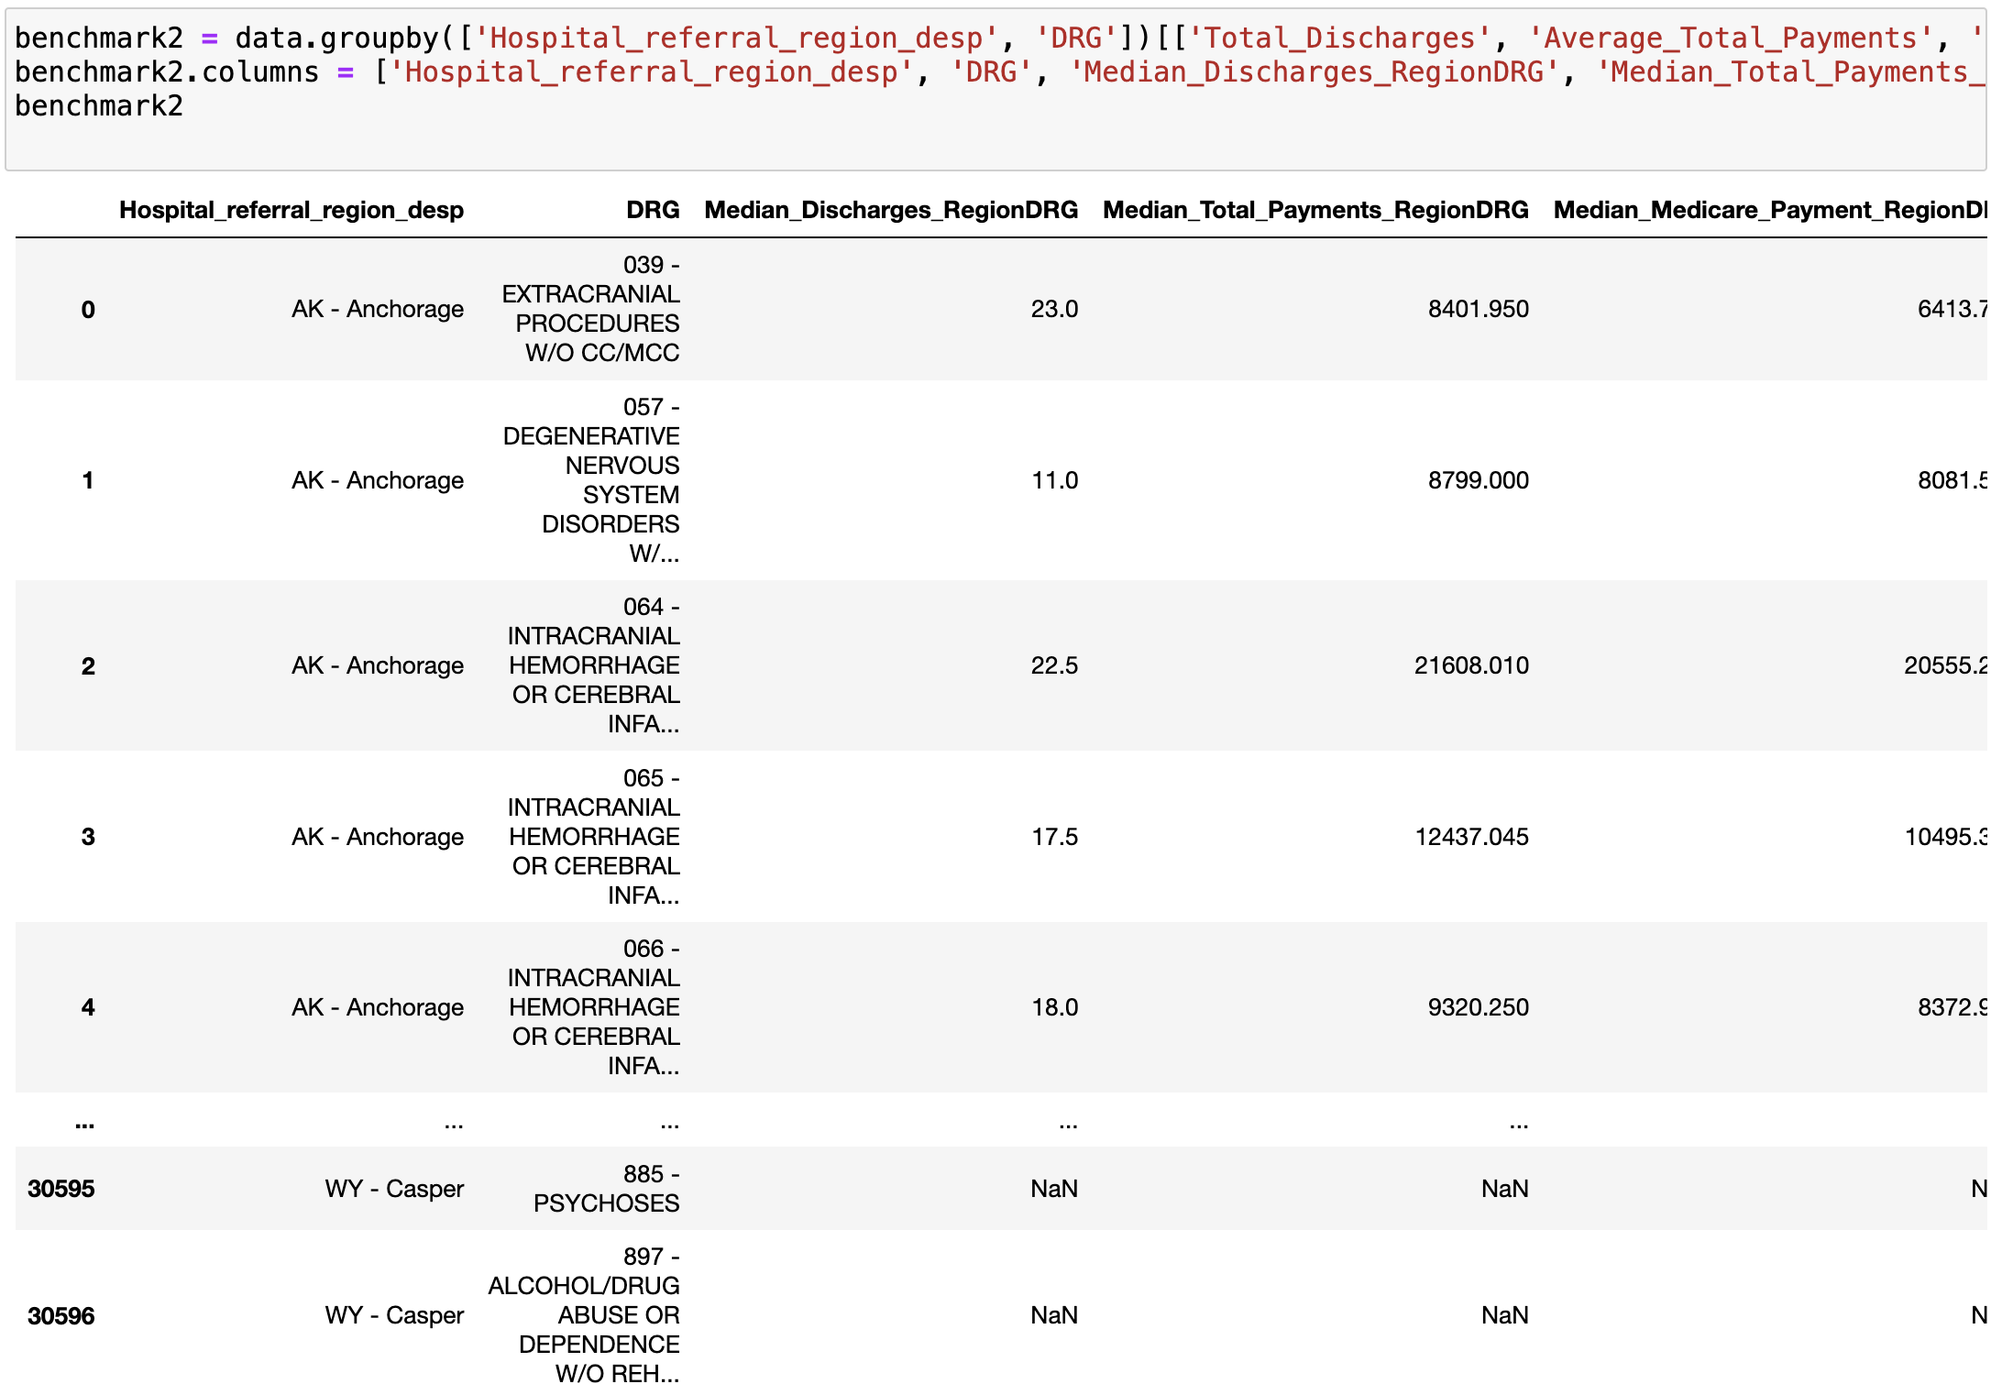Click the WY - Casper cell in row 30596

click(394, 1315)
